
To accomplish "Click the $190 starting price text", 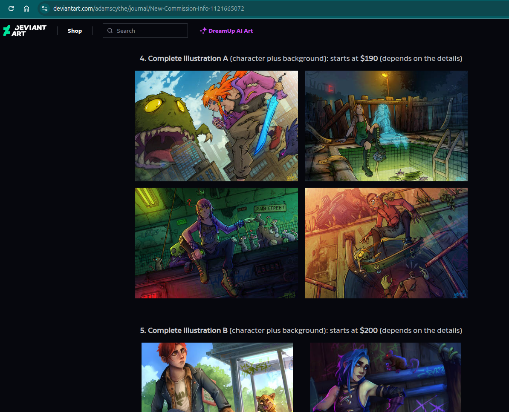I will [x=369, y=58].
